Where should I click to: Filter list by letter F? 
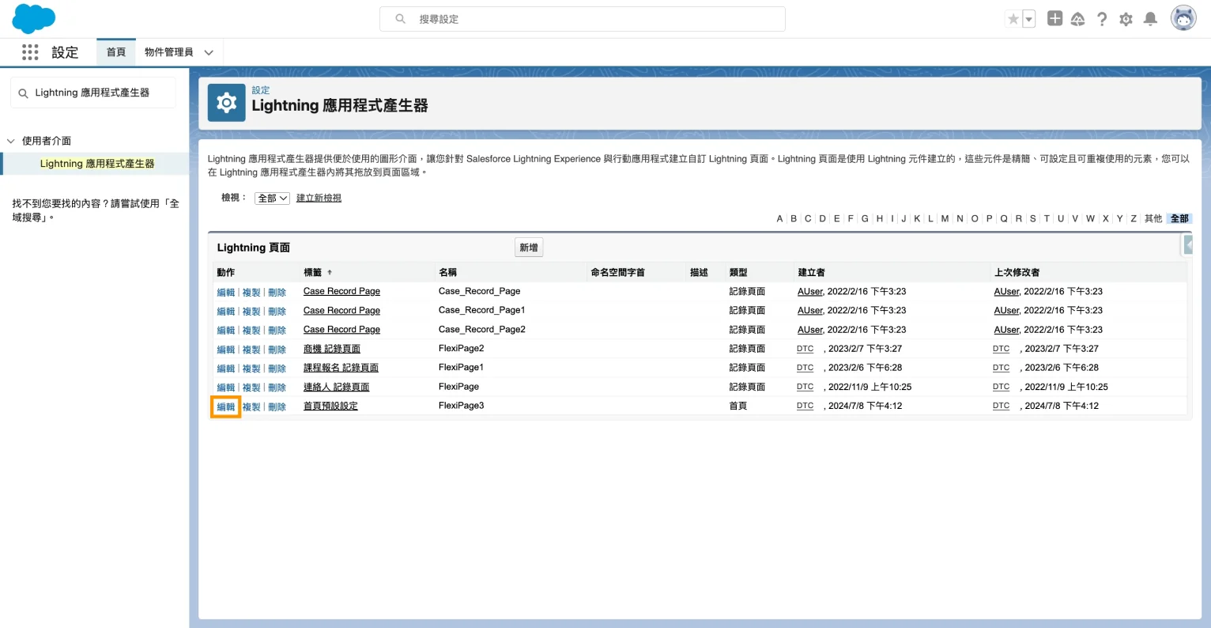point(851,219)
